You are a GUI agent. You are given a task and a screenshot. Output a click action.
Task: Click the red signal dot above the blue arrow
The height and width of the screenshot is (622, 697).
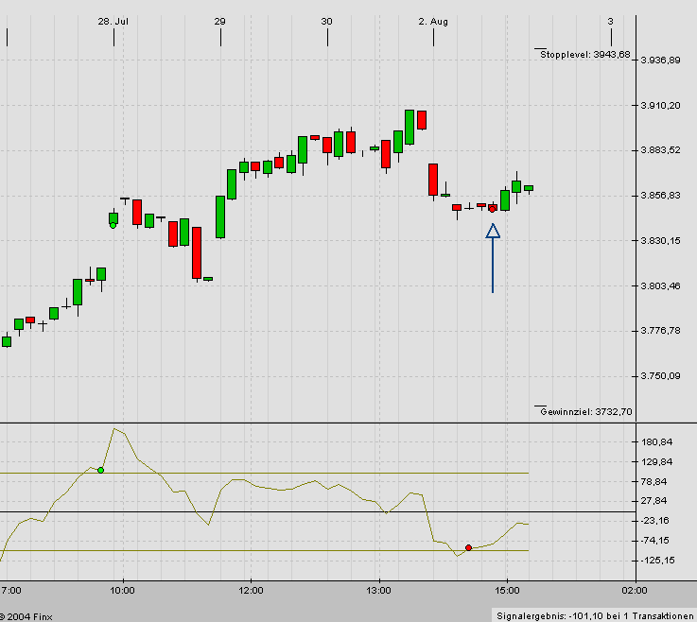click(x=492, y=209)
